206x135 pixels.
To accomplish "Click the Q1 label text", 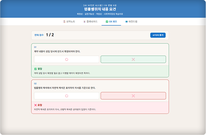I will (x=35, y=47).
